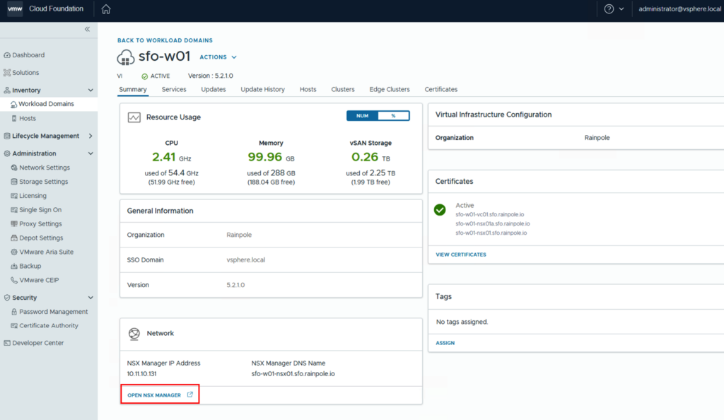Click the Hosts server icon in sidebar
The width and height of the screenshot is (724, 420).
(x=14, y=119)
